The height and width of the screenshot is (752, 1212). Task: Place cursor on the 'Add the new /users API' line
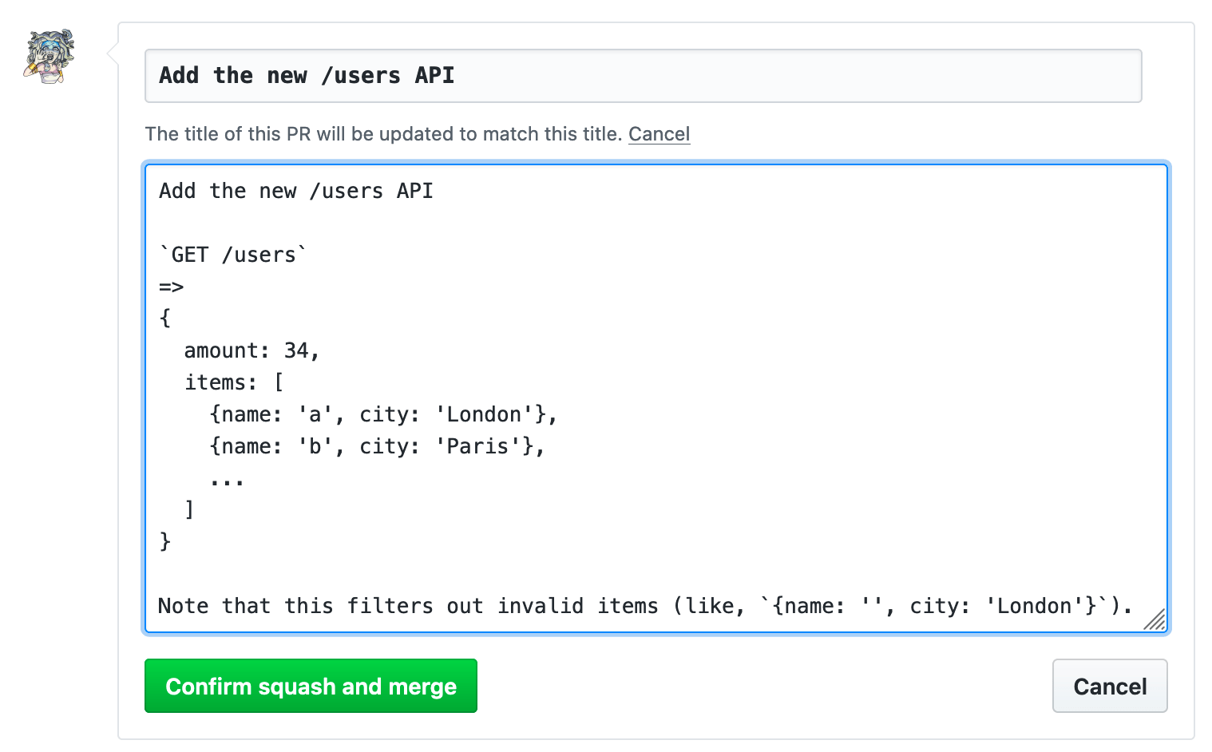pos(295,191)
